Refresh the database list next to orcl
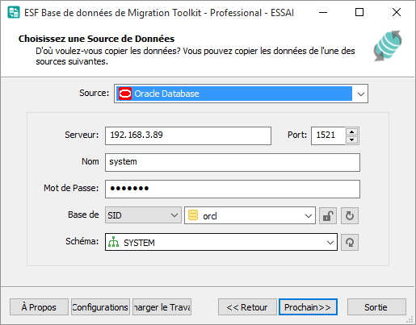Viewport: 416px width, 325px height. 350,215
